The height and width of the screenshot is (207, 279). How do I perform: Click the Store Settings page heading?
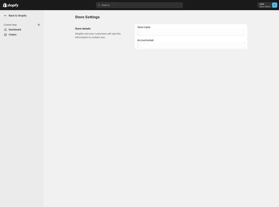[x=87, y=17]
